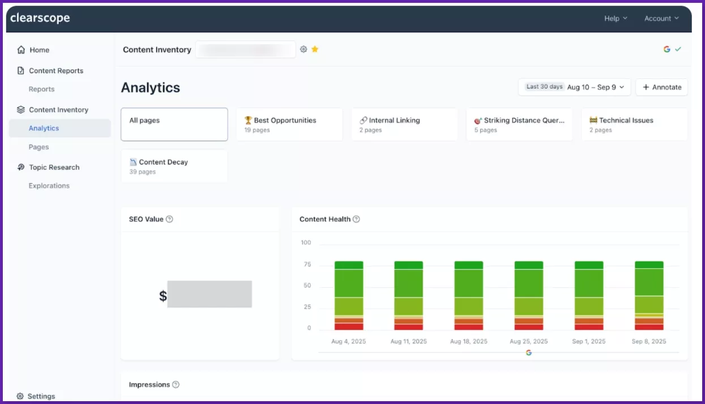Click the Google connection icon at top right
This screenshot has height=404, width=705.
[x=666, y=49]
